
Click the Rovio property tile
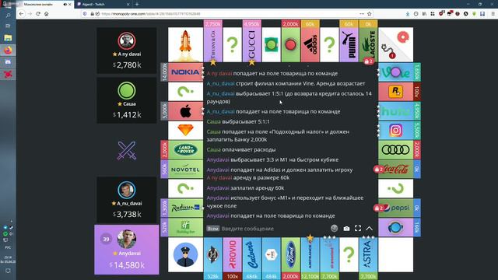click(x=232, y=254)
